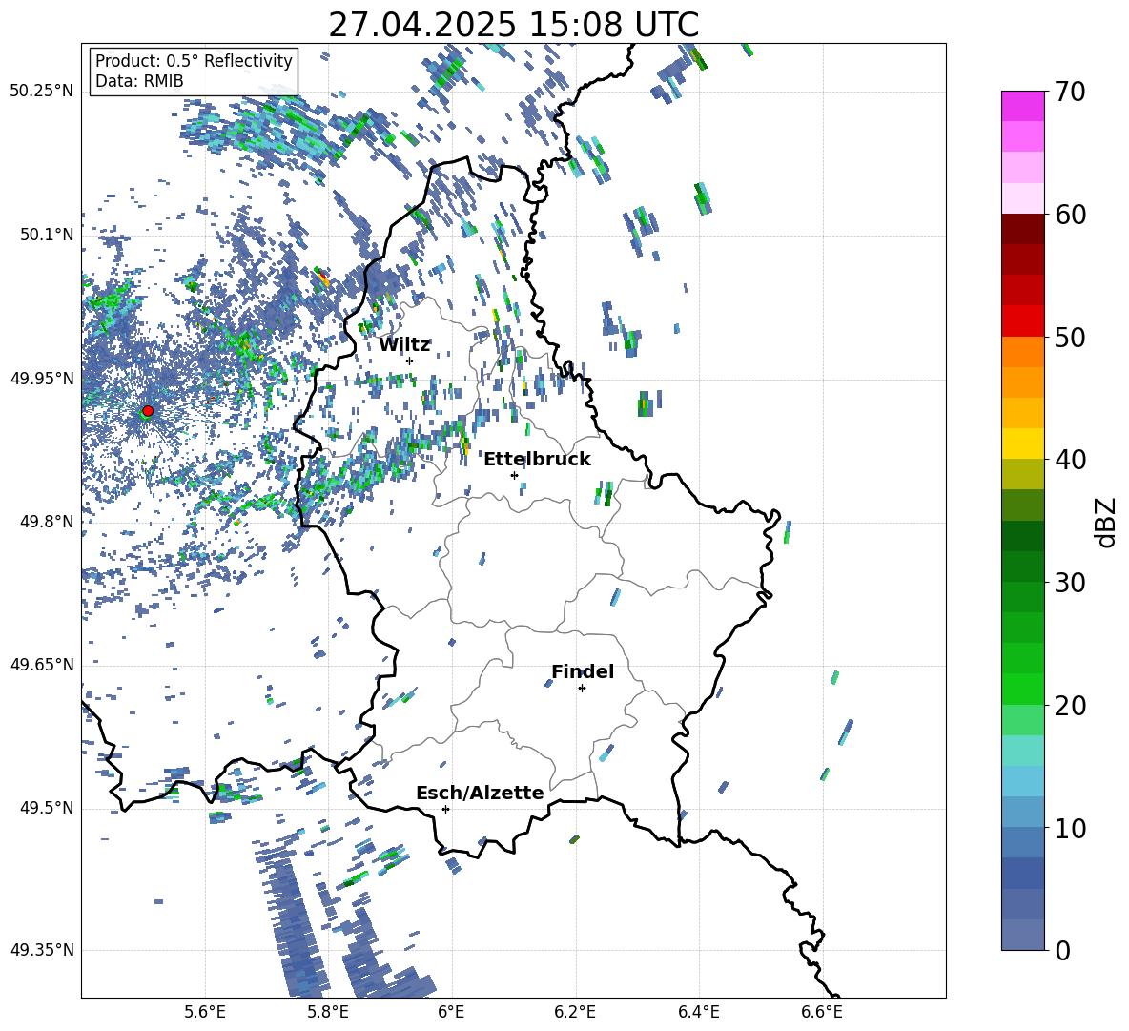Click the Findel station label
Image resolution: width=1129 pixels, height=1031 pixels.
[x=583, y=671]
